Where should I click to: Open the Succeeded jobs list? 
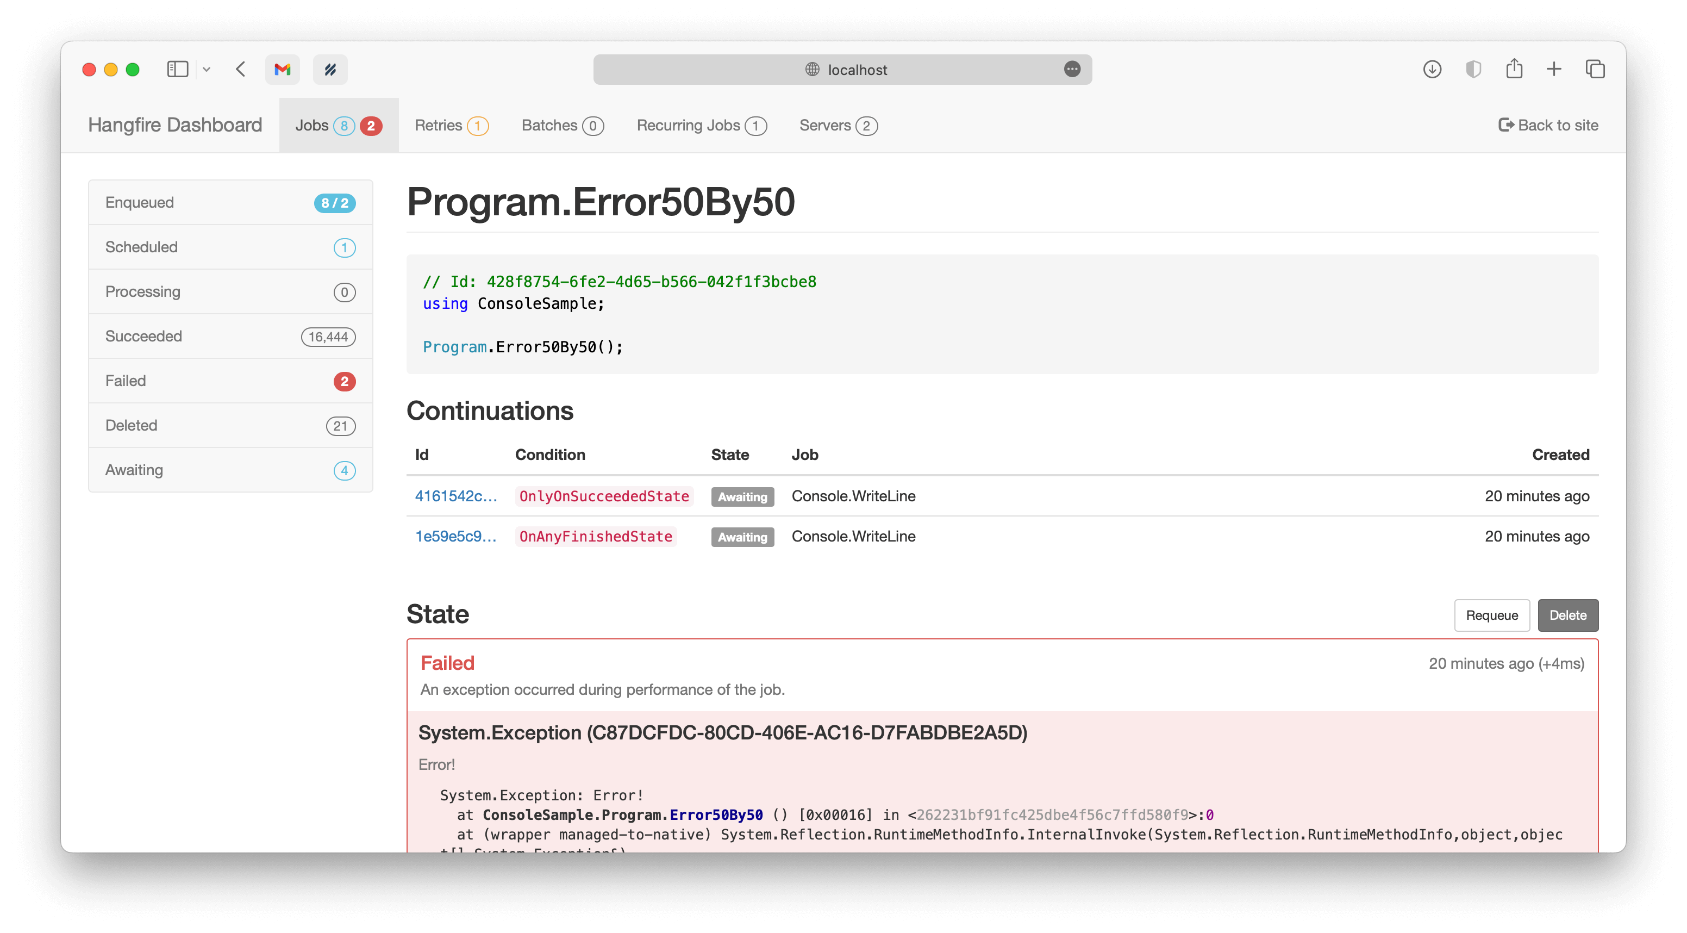[230, 336]
